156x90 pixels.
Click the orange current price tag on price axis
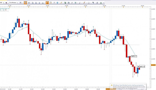pyautogui.click(x=153, y=65)
